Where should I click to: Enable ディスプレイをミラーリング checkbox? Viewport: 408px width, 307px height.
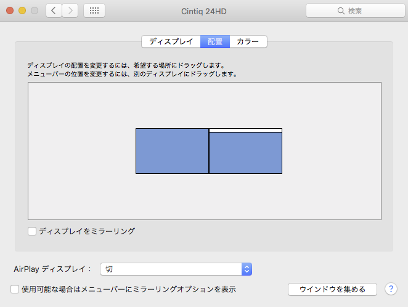point(32,231)
